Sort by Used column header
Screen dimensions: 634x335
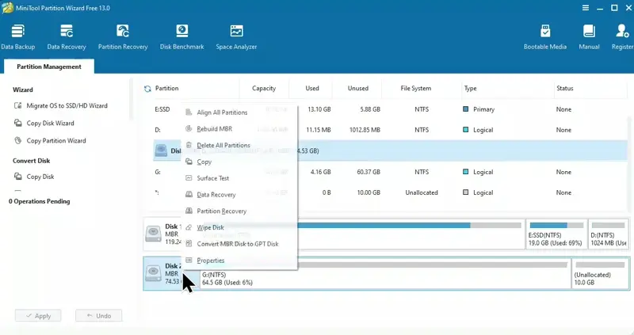(311, 88)
